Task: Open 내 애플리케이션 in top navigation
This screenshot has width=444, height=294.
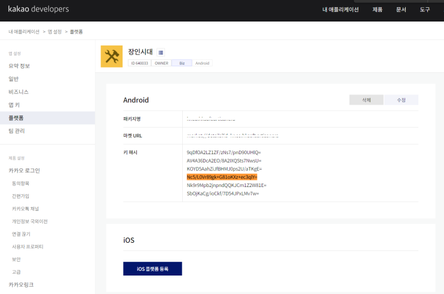Action: [x=341, y=10]
